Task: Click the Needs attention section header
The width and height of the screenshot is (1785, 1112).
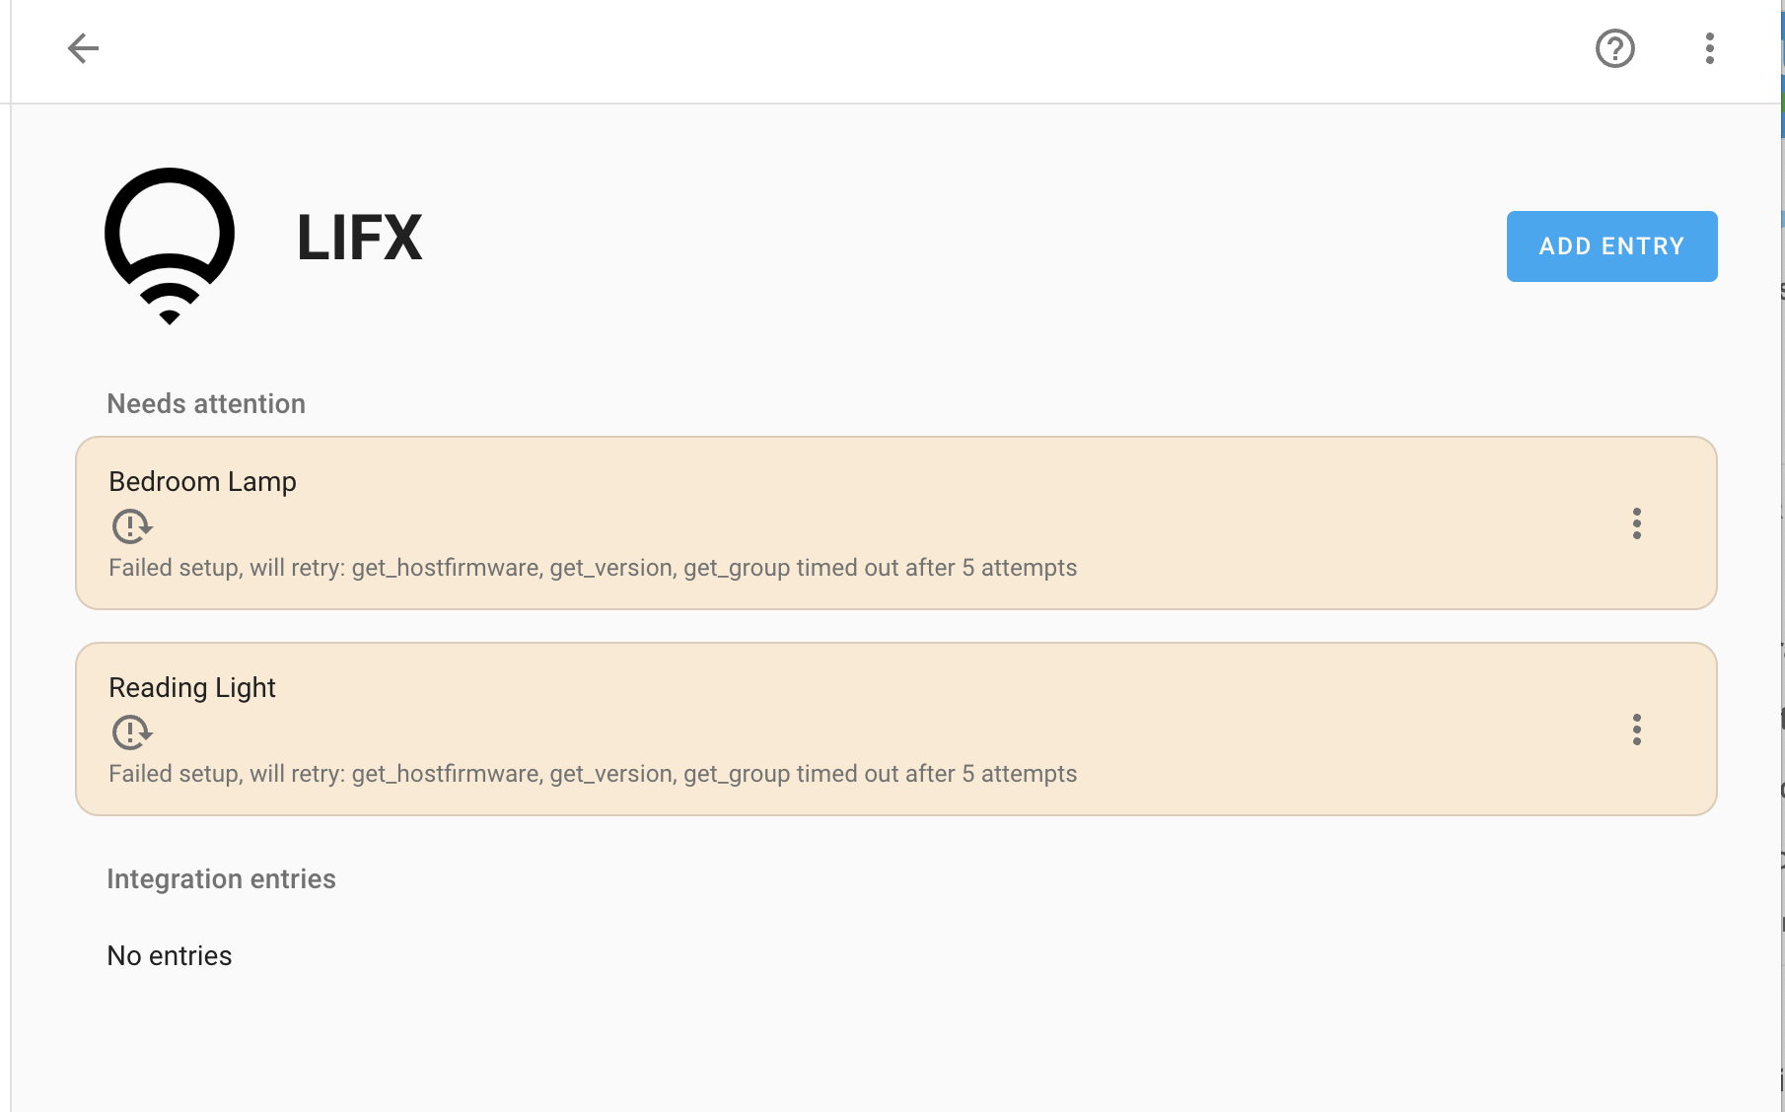Action: (x=206, y=403)
